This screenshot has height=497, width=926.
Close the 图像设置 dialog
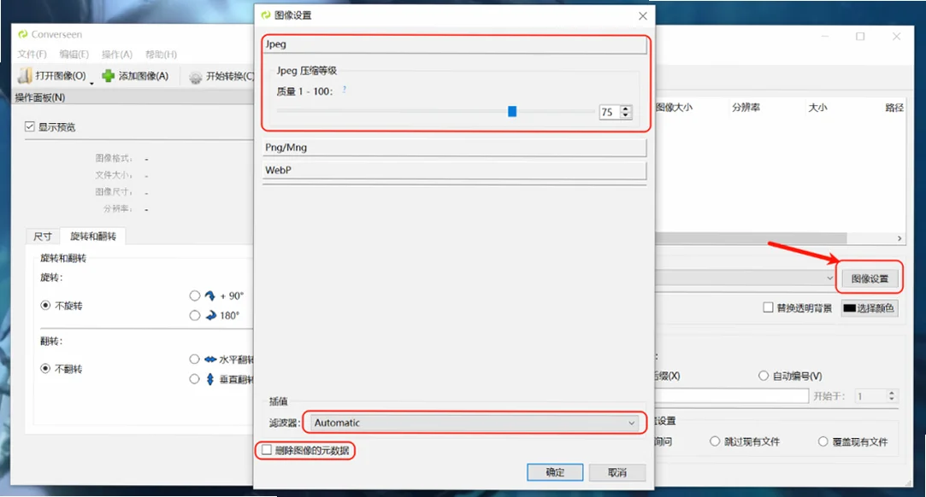pos(642,16)
